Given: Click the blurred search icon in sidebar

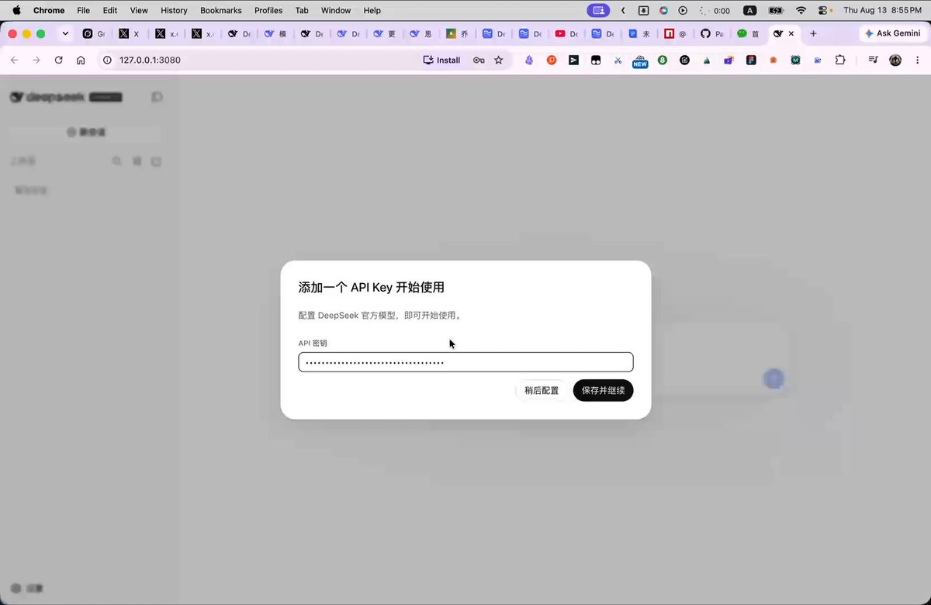Looking at the screenshot, I should point(116,161).
